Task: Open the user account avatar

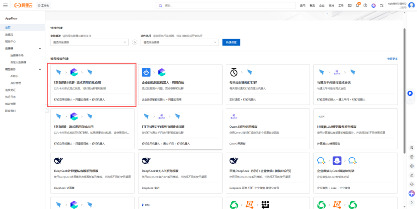Action: click(411, 5)
